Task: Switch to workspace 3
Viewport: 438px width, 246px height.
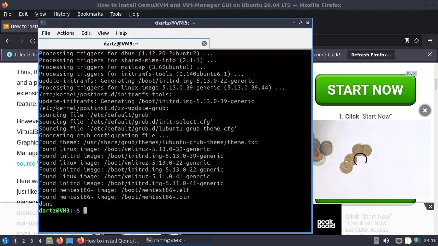Action: click(x=31, y=241)
